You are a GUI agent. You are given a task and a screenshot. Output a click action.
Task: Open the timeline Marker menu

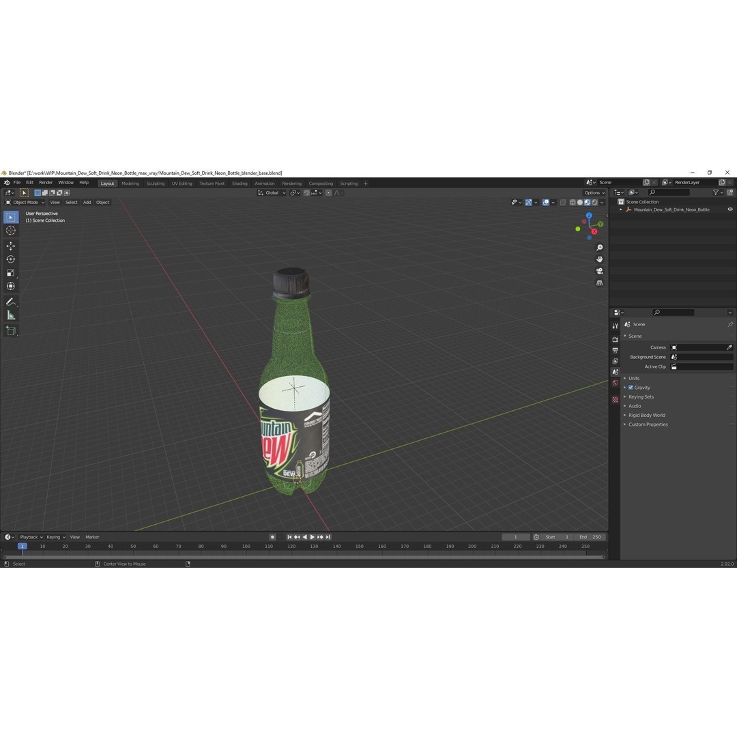[x=92, y=537]
